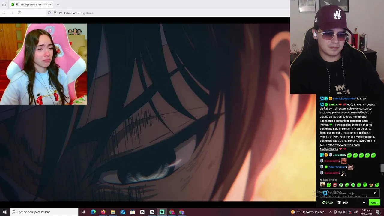This screenshot has height=216, width=384.
Task: Open Microsoft Store from taskbar
Action: (x=133, y=212)
